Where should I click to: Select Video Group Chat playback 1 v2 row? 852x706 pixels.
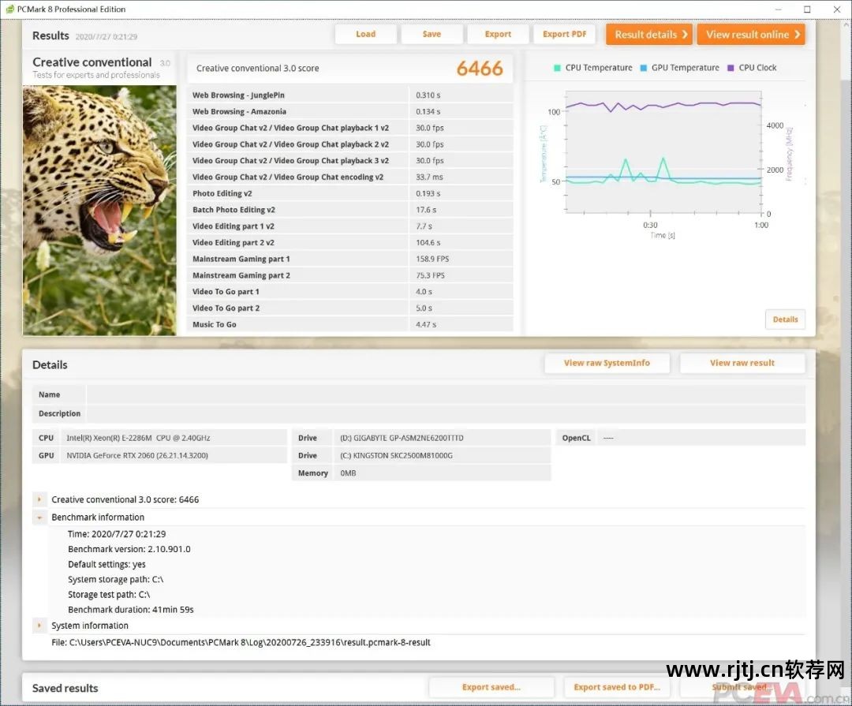click(x=350, y=128)
